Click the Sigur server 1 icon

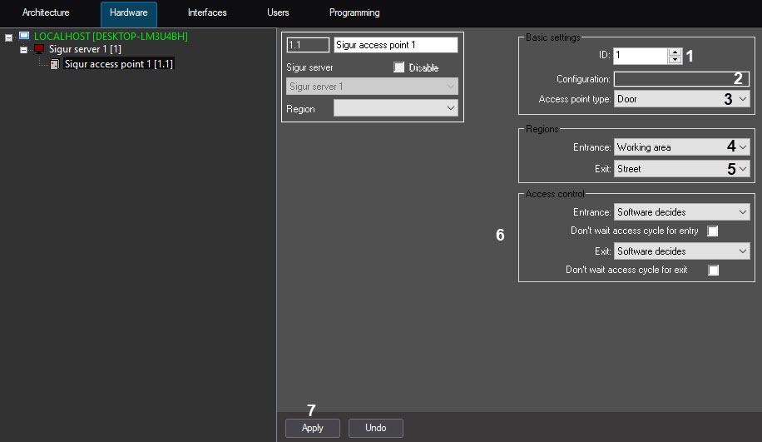point(39,50)
